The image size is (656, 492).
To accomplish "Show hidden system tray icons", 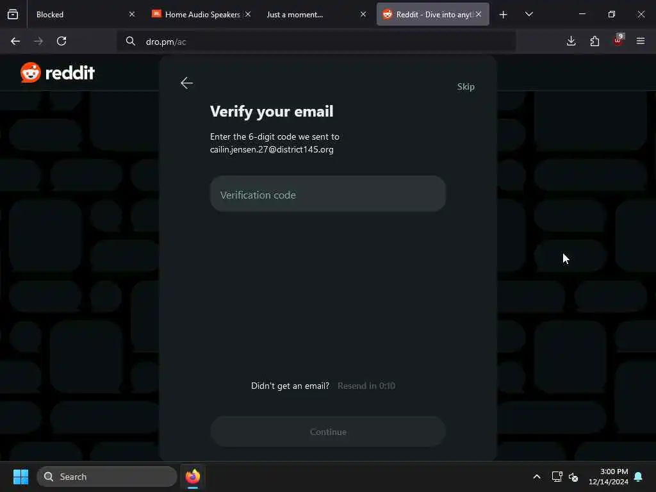I will point(537,477).
